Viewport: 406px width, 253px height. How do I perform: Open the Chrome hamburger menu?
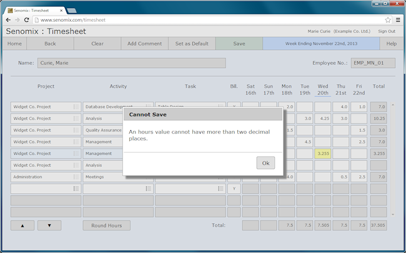click(399, 20)
